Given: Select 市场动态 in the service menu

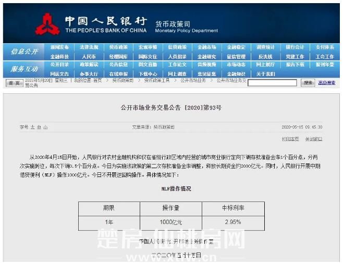Looking at the screenshot, I should 236,65.
